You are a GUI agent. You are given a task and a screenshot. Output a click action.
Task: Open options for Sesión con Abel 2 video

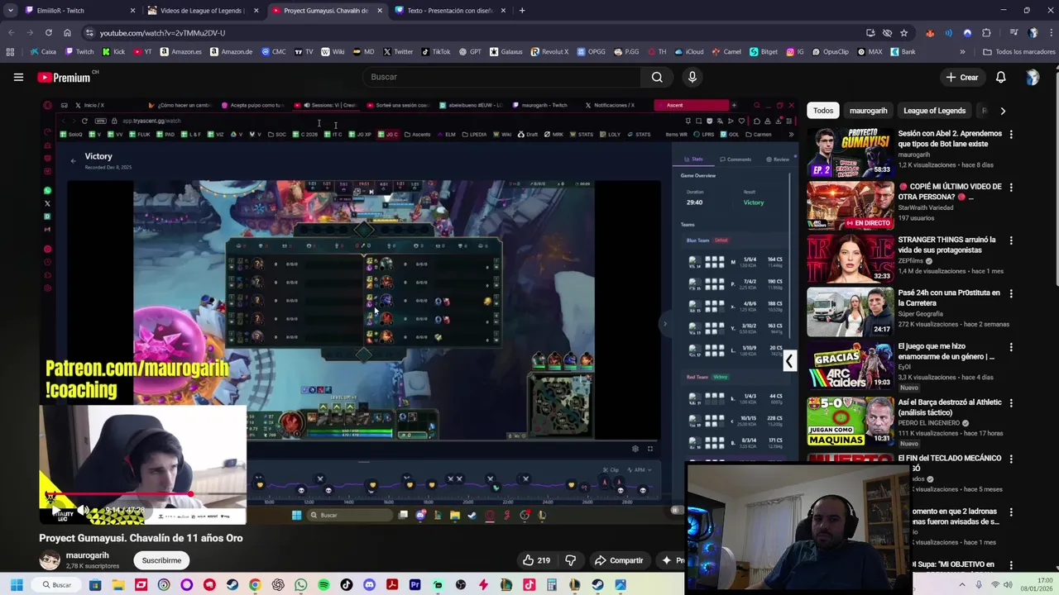pos(1011,134)
